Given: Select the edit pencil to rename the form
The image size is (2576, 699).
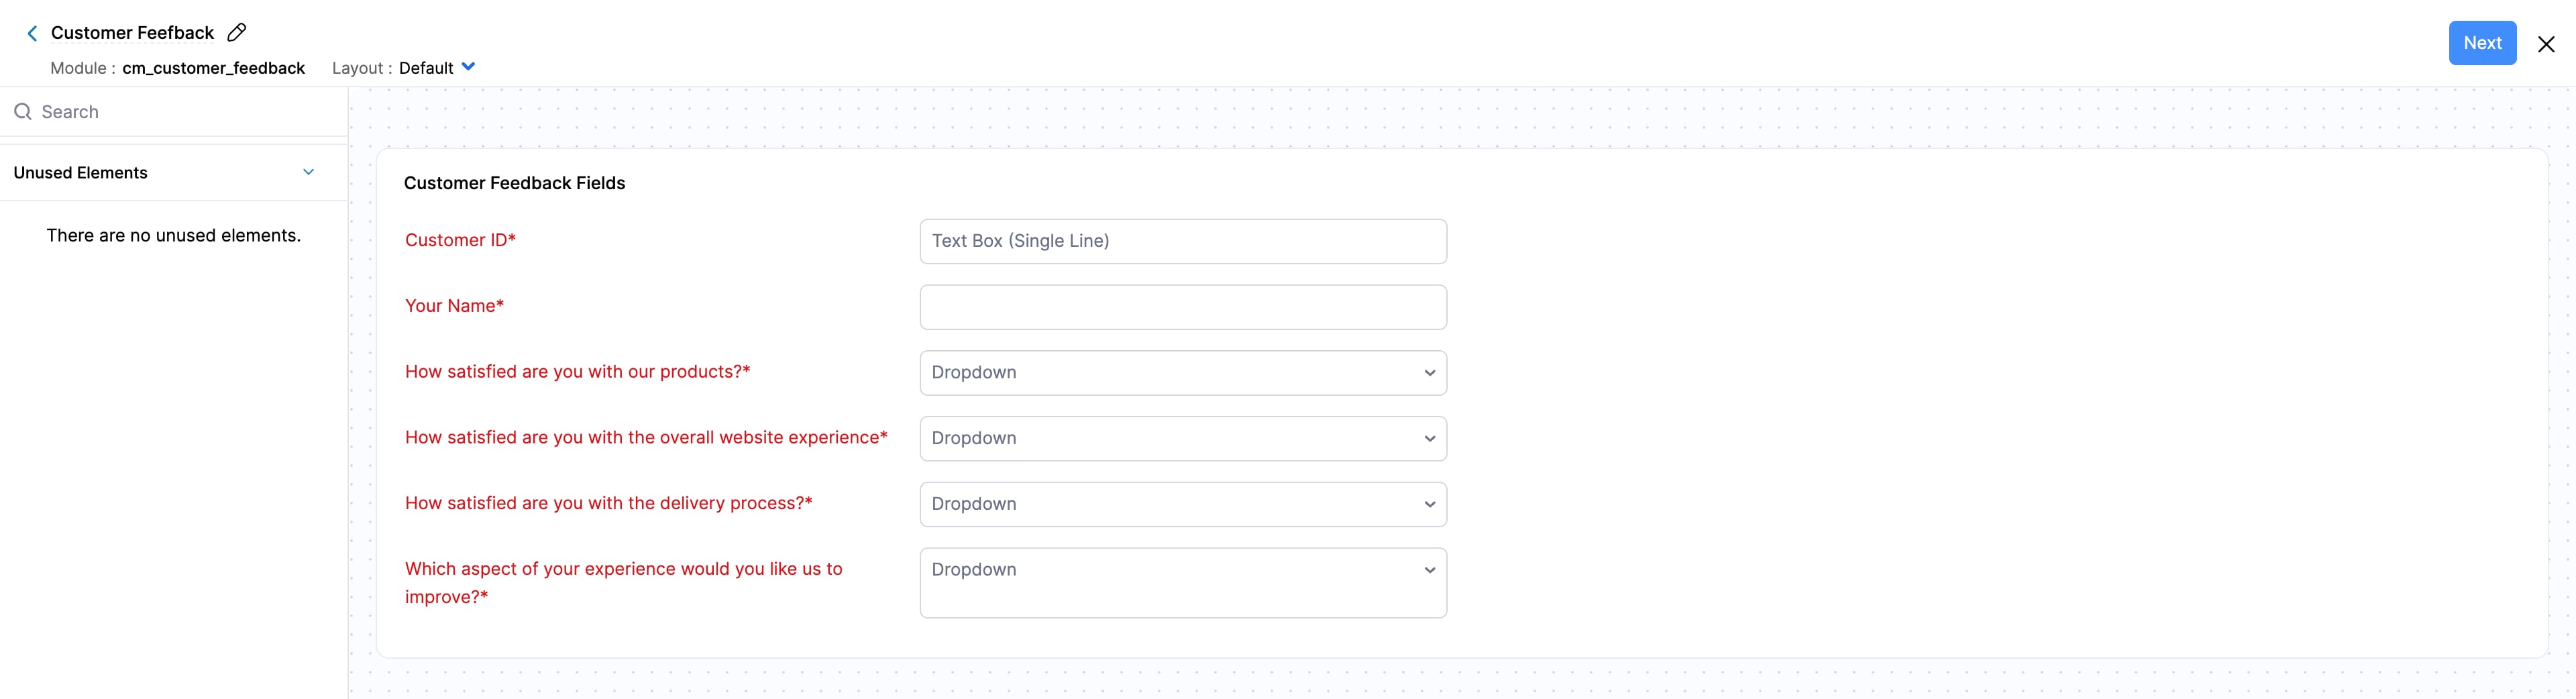Looking at the screenshot, I should tap(236, 32).
